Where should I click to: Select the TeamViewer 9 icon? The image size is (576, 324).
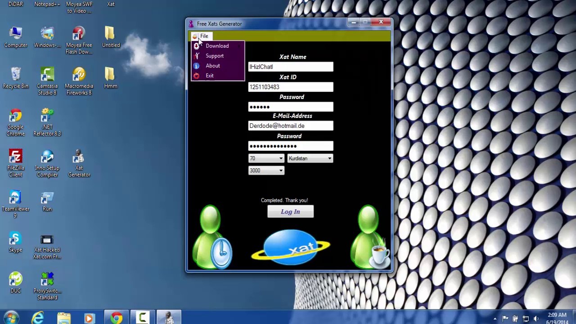point(16,204)
